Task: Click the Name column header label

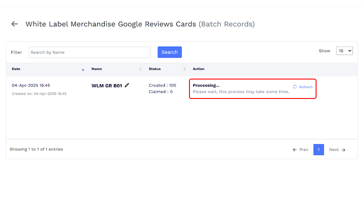Action: click(97, 69)
